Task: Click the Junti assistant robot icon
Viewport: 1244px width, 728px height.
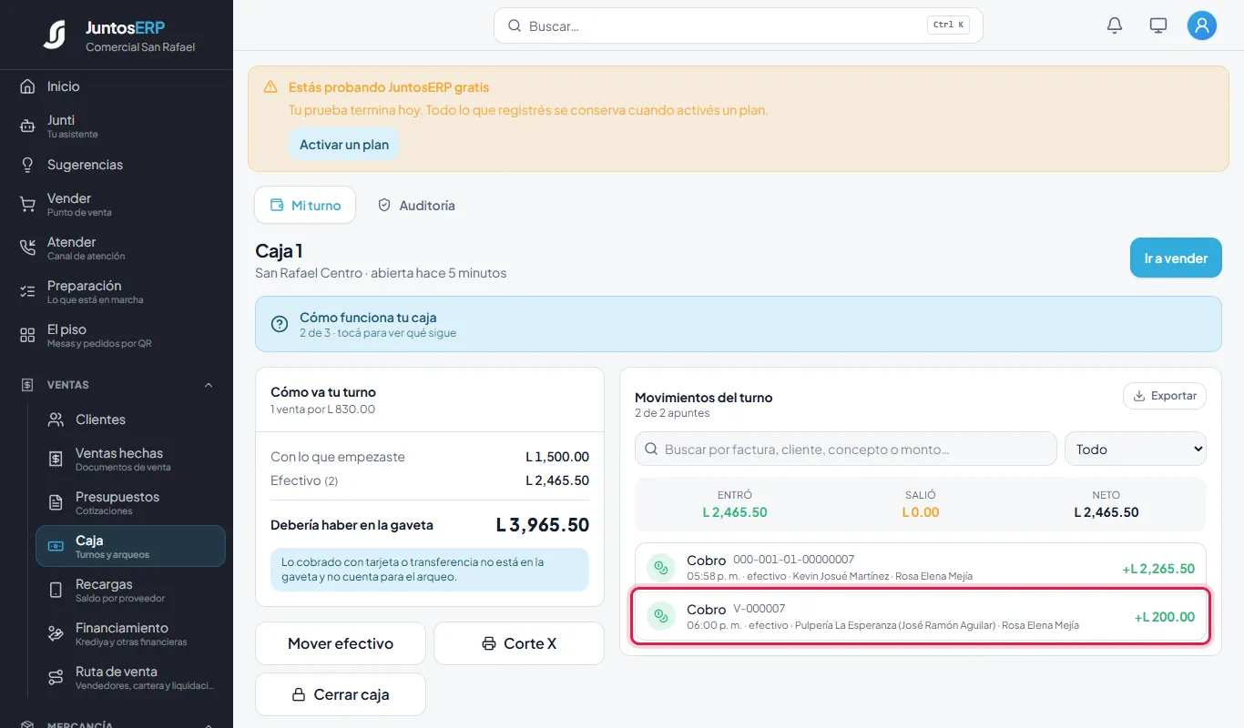Action: (27, 126)
